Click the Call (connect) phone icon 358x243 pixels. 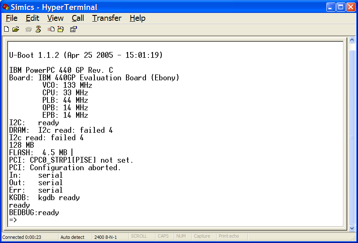tap(29, 29)
